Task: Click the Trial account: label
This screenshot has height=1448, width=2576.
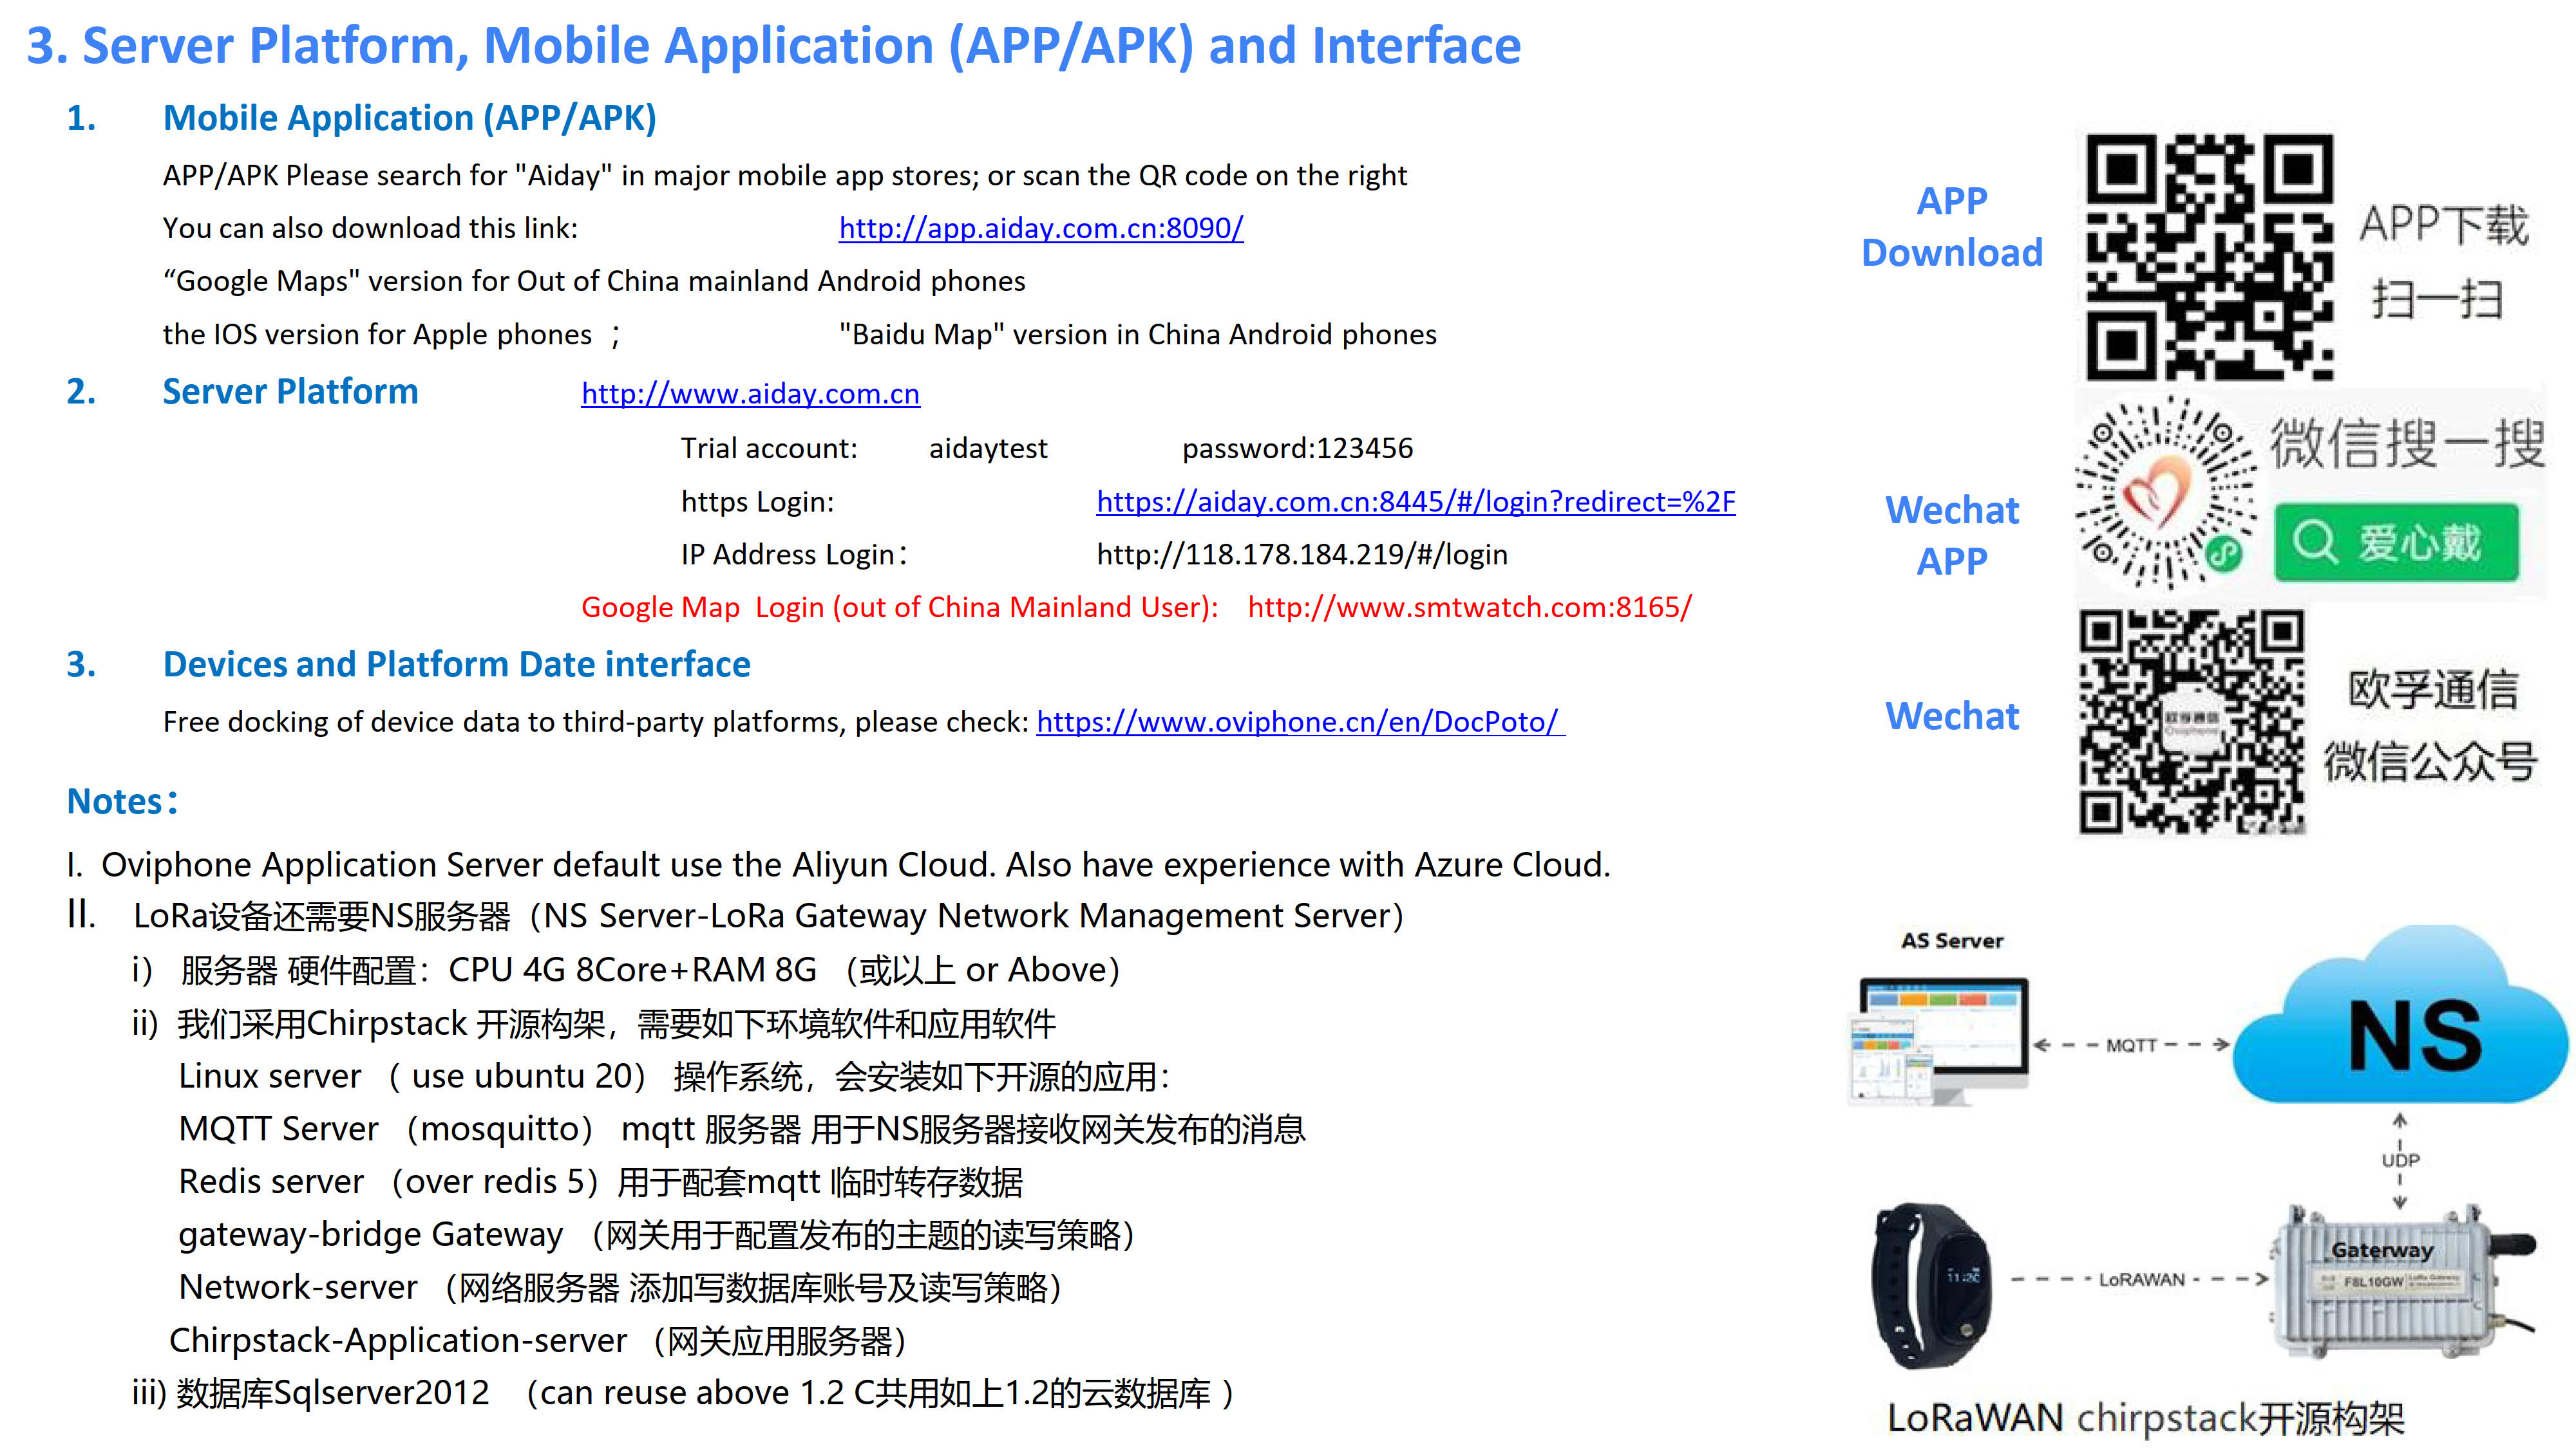Action: pyautogui.click(x=769, y=449)
